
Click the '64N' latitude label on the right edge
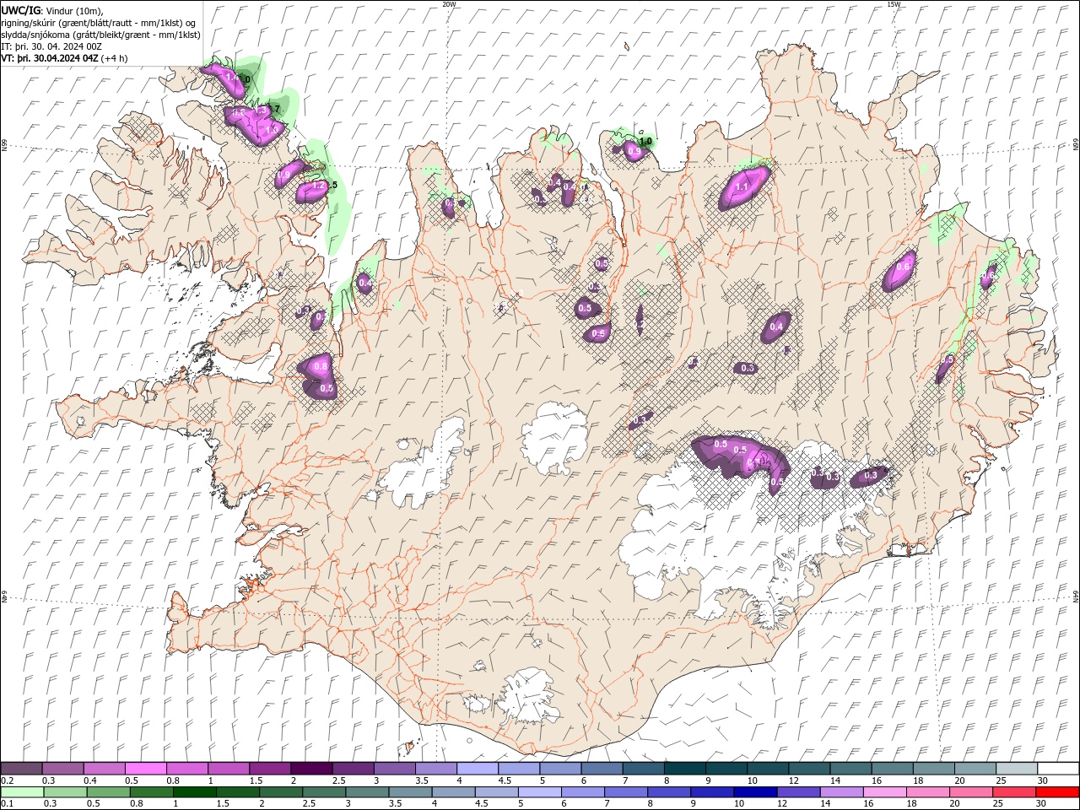click(x=1076, y=596)
